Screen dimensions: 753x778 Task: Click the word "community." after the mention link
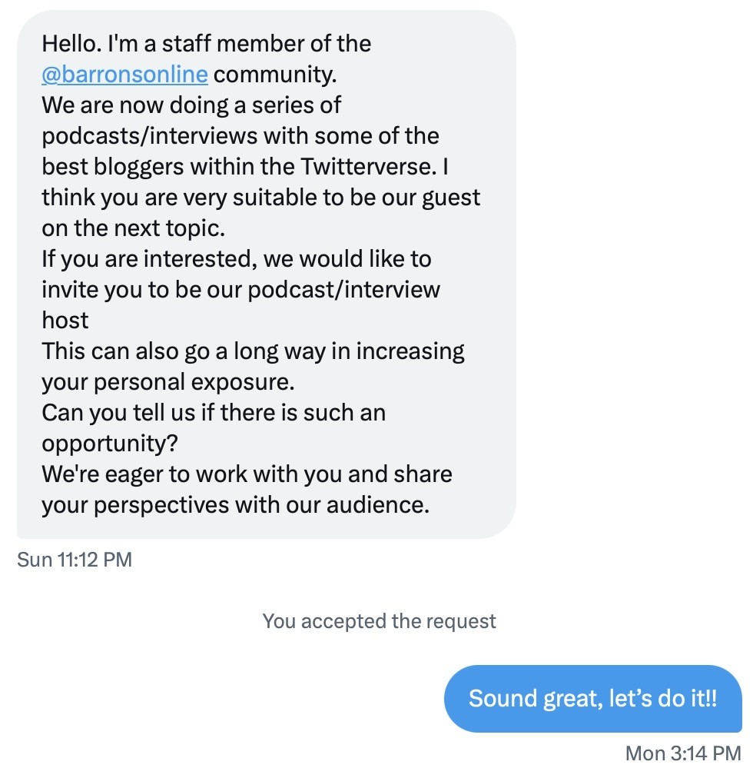click(275, 75)
